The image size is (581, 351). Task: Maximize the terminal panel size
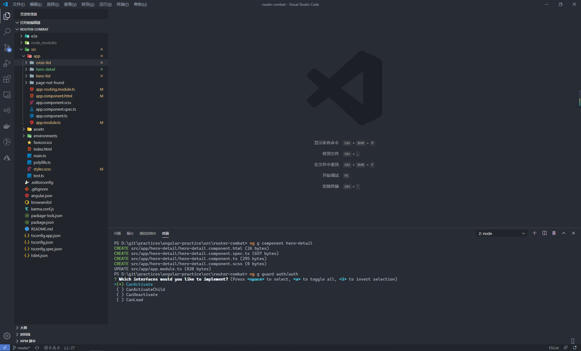point(564,233)
